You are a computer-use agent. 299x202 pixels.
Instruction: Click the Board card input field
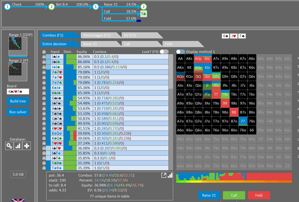pyautogui.click(x=18, y=92)
